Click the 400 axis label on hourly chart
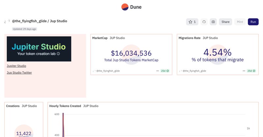The width and height of the screenshot is (263, 137). coord(57,135)
